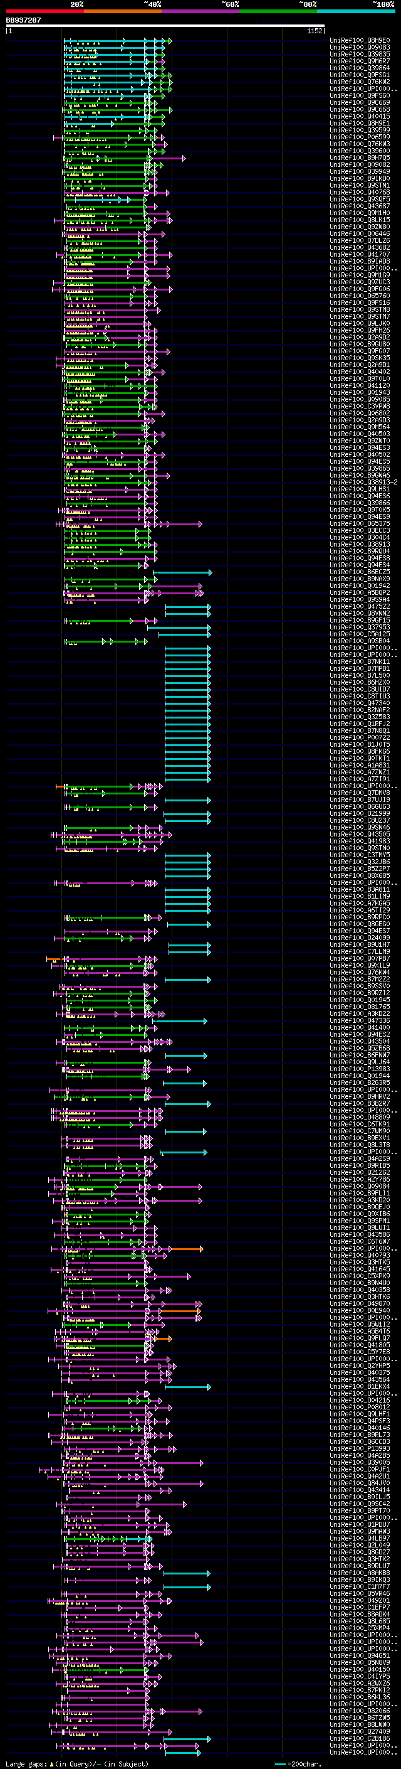Select hit label UniRef100_Q76KW3

pyautogui.click(x=360, y=144)
